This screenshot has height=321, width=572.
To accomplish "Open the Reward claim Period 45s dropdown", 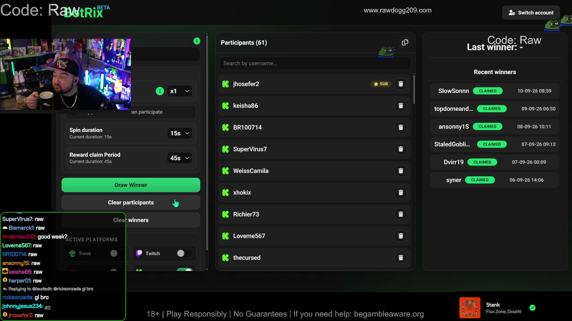I will point(180,158).
